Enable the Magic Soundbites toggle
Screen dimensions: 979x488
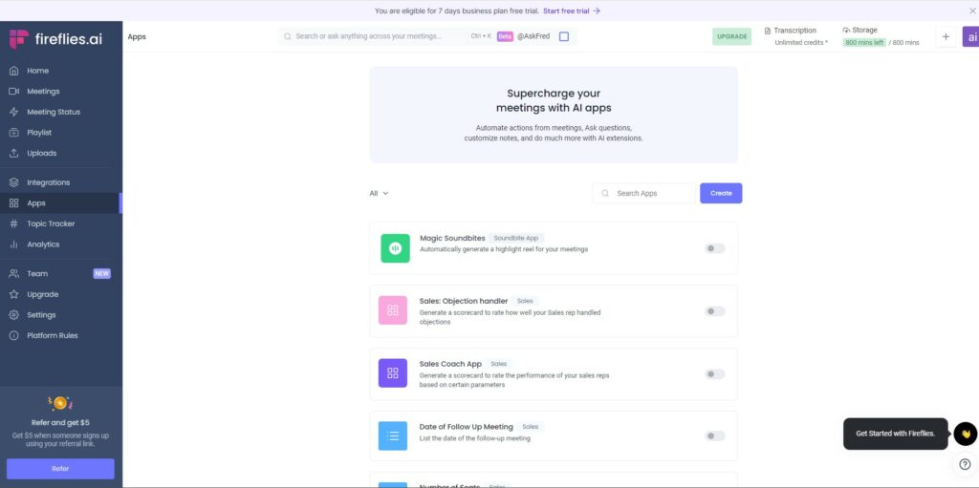click(715, 248)
